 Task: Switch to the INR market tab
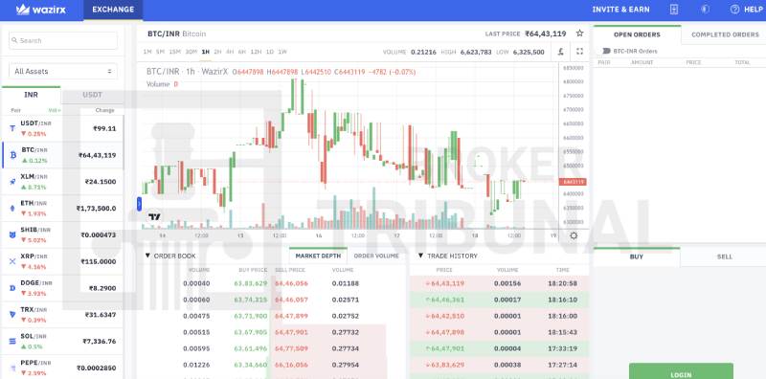click(x=31, y=95)
